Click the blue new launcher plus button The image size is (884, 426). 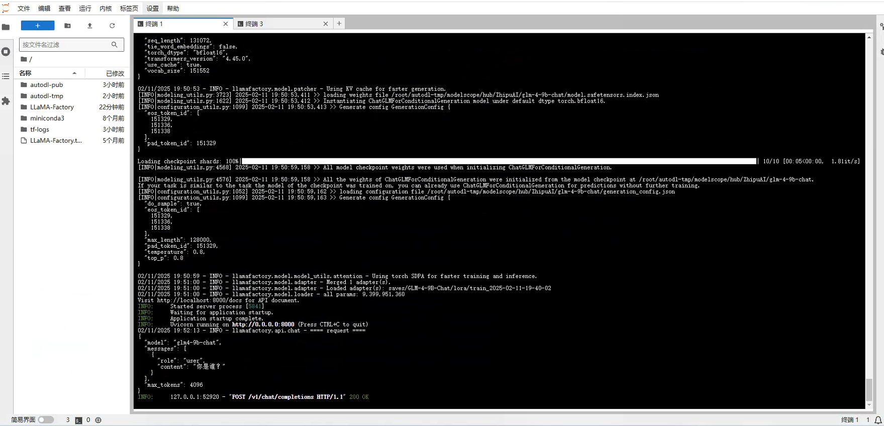(x=38, y=26)
